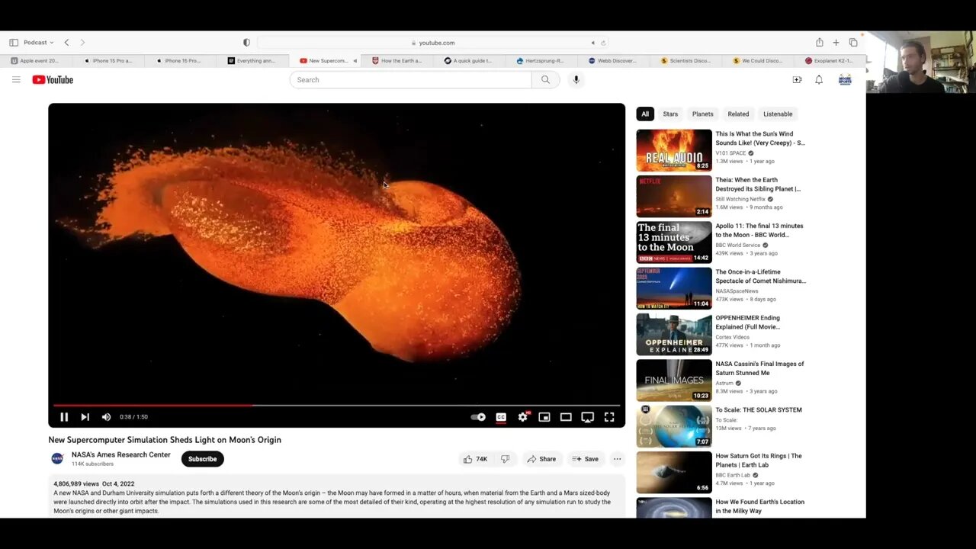This screenshot has height=549, width=976.
Task: Open the V101 SPACE channel name
Action: coord(730,153)
